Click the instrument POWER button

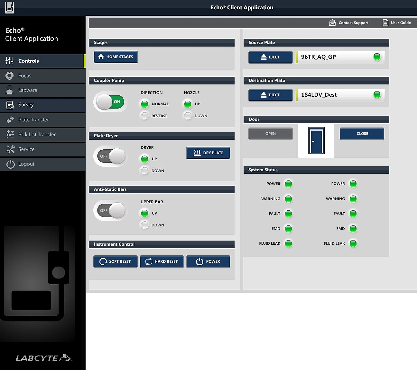point(208,261)
